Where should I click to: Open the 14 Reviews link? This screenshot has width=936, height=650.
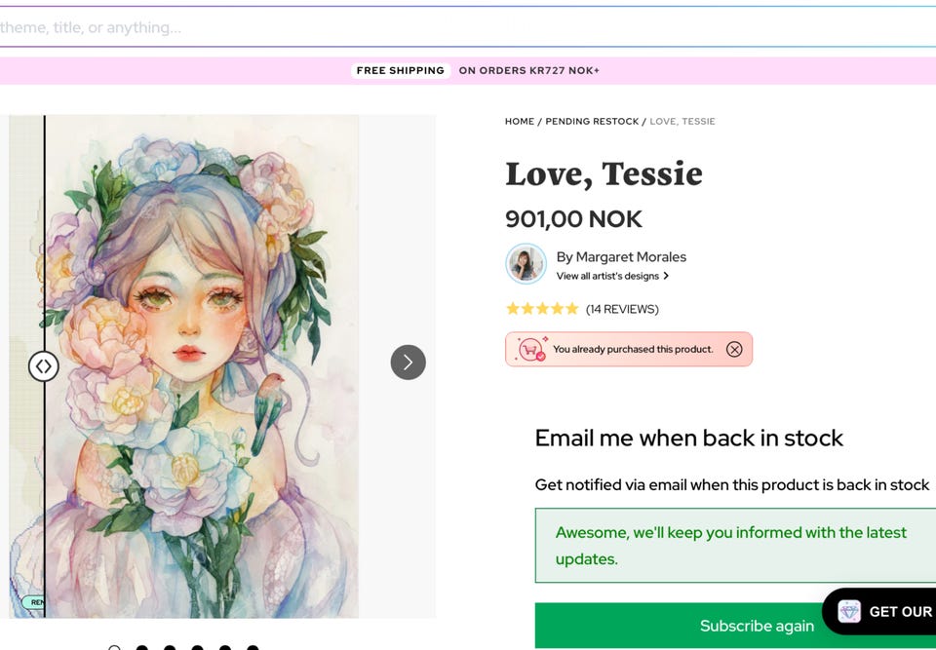[622, 309]
